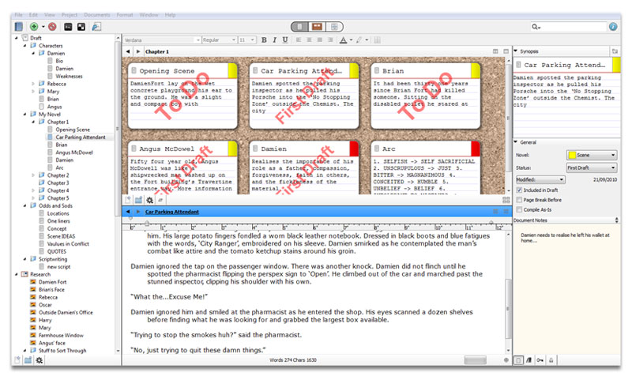This screenshot has width=632, height=380.
Task: Enable the Page Break Before checkbox
Action: tap(518, 201)
